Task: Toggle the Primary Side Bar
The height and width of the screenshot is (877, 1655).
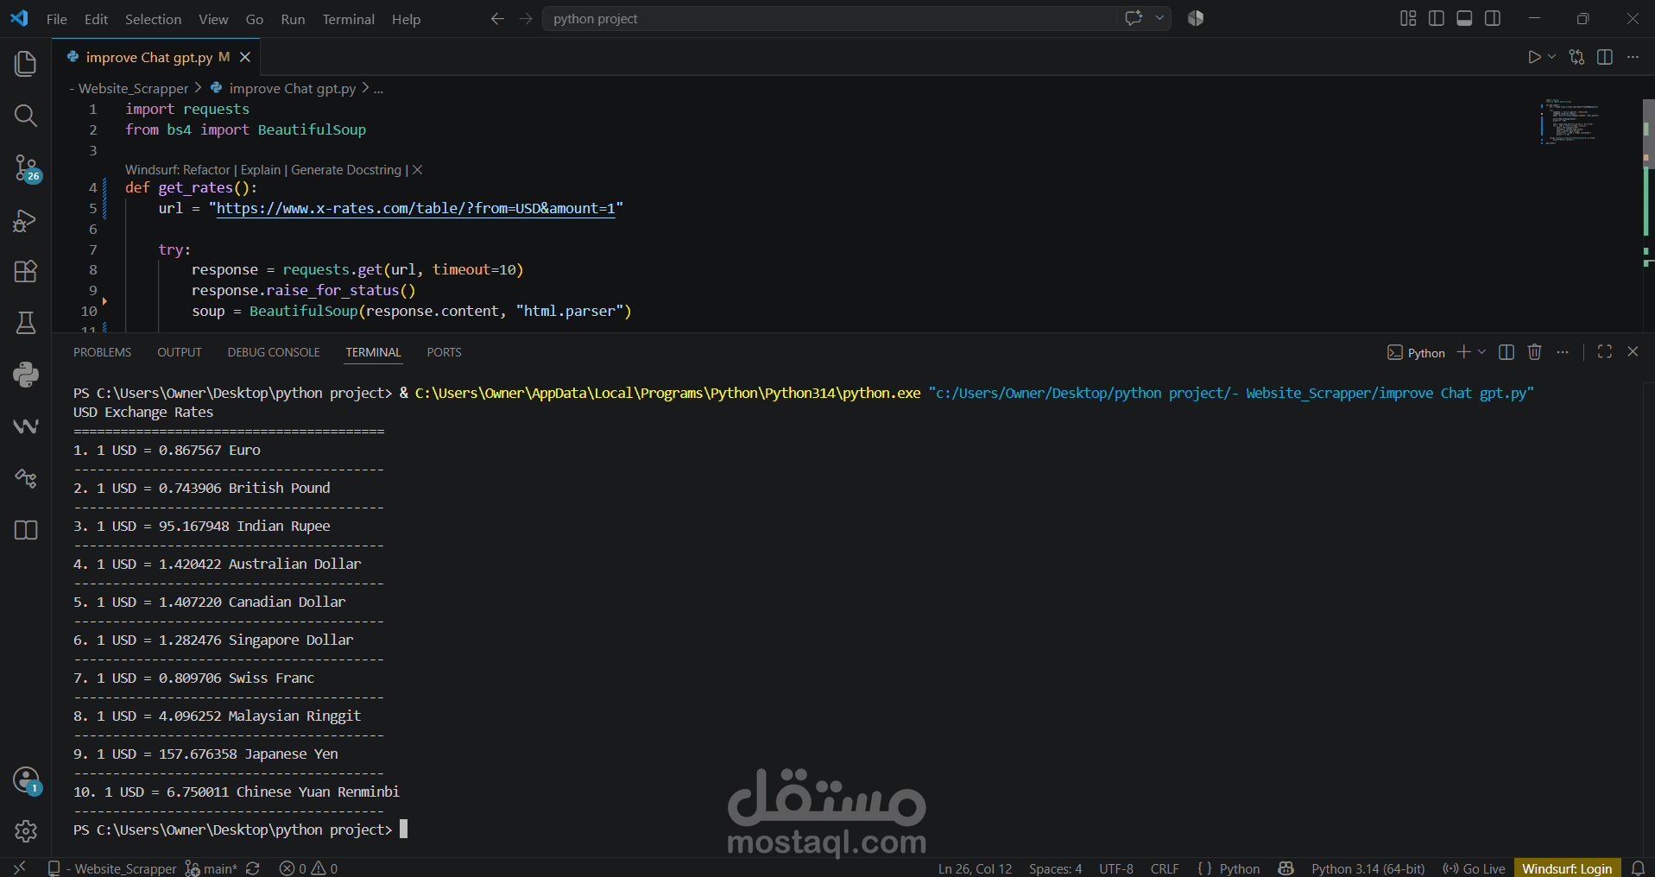Action: tap(1437, 18)
